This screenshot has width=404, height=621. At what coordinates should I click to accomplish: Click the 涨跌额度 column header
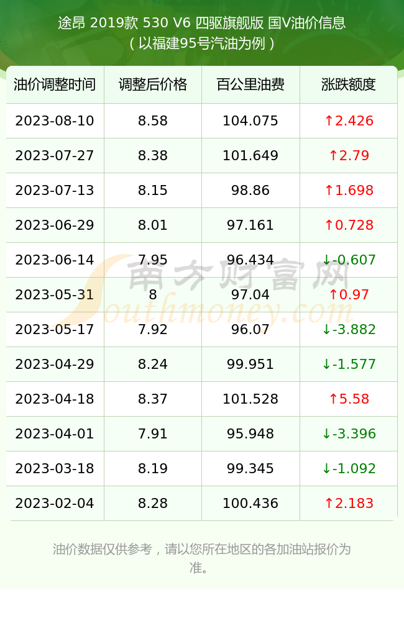coord(349,84)
